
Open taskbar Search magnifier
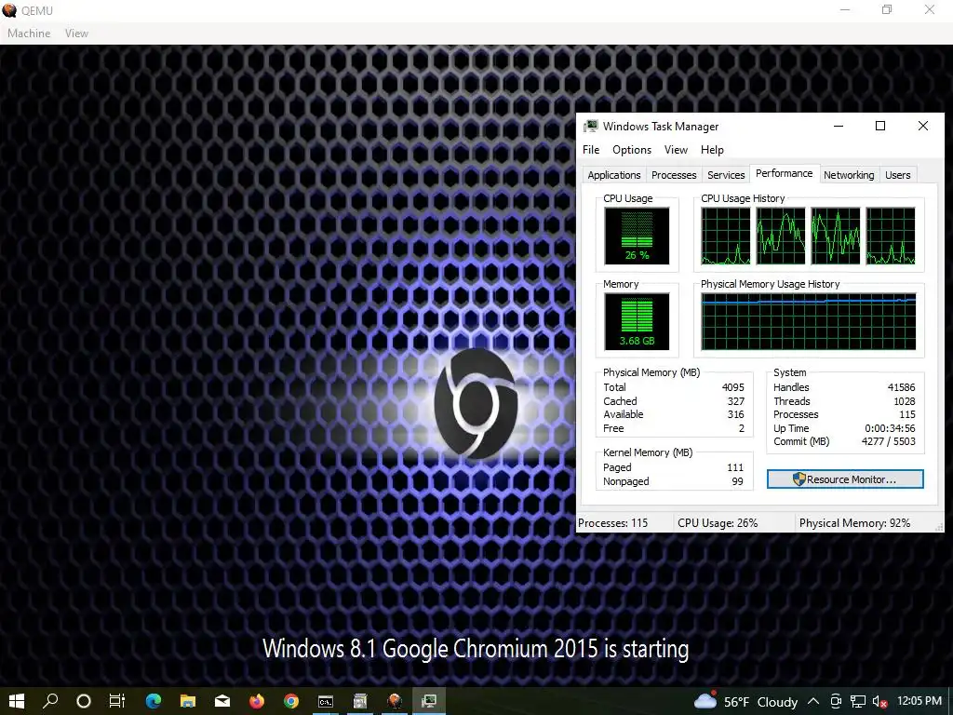coord(50,701)
